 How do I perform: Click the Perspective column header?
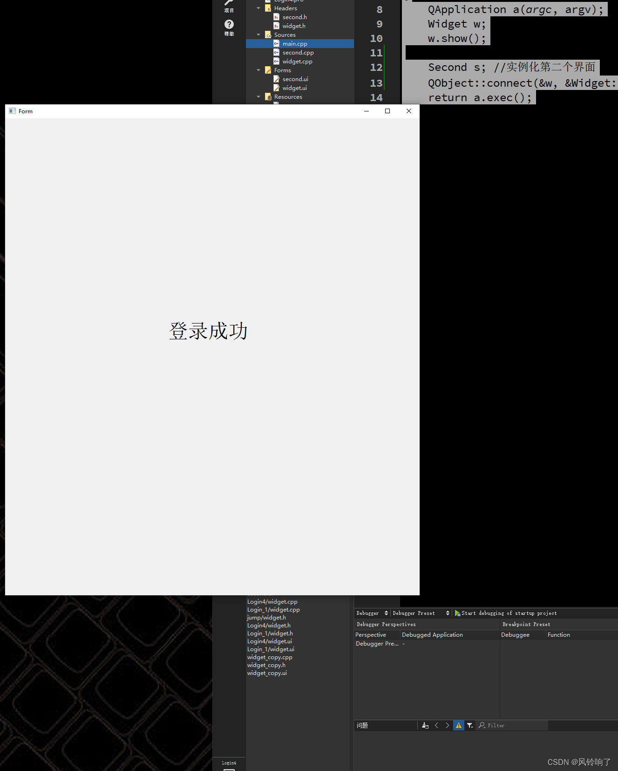[x=377, y=635]
